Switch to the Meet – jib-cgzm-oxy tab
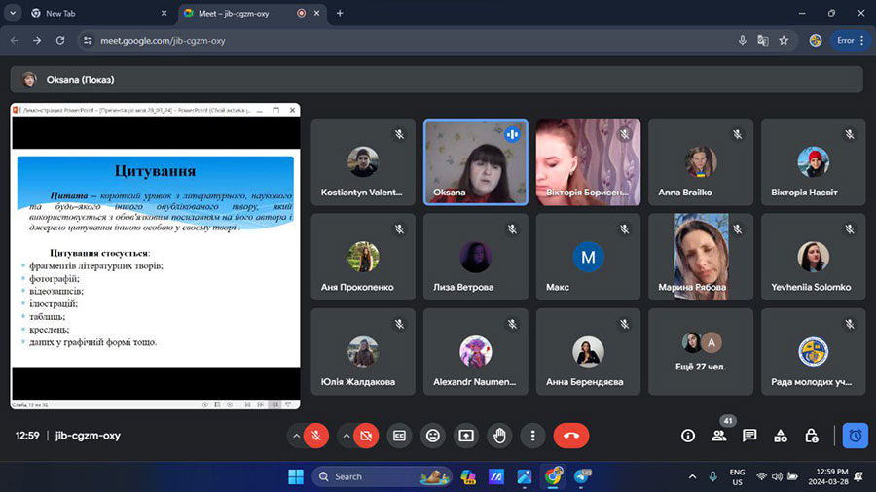Screen dimensions: 876x492 [x=250, y=13]
